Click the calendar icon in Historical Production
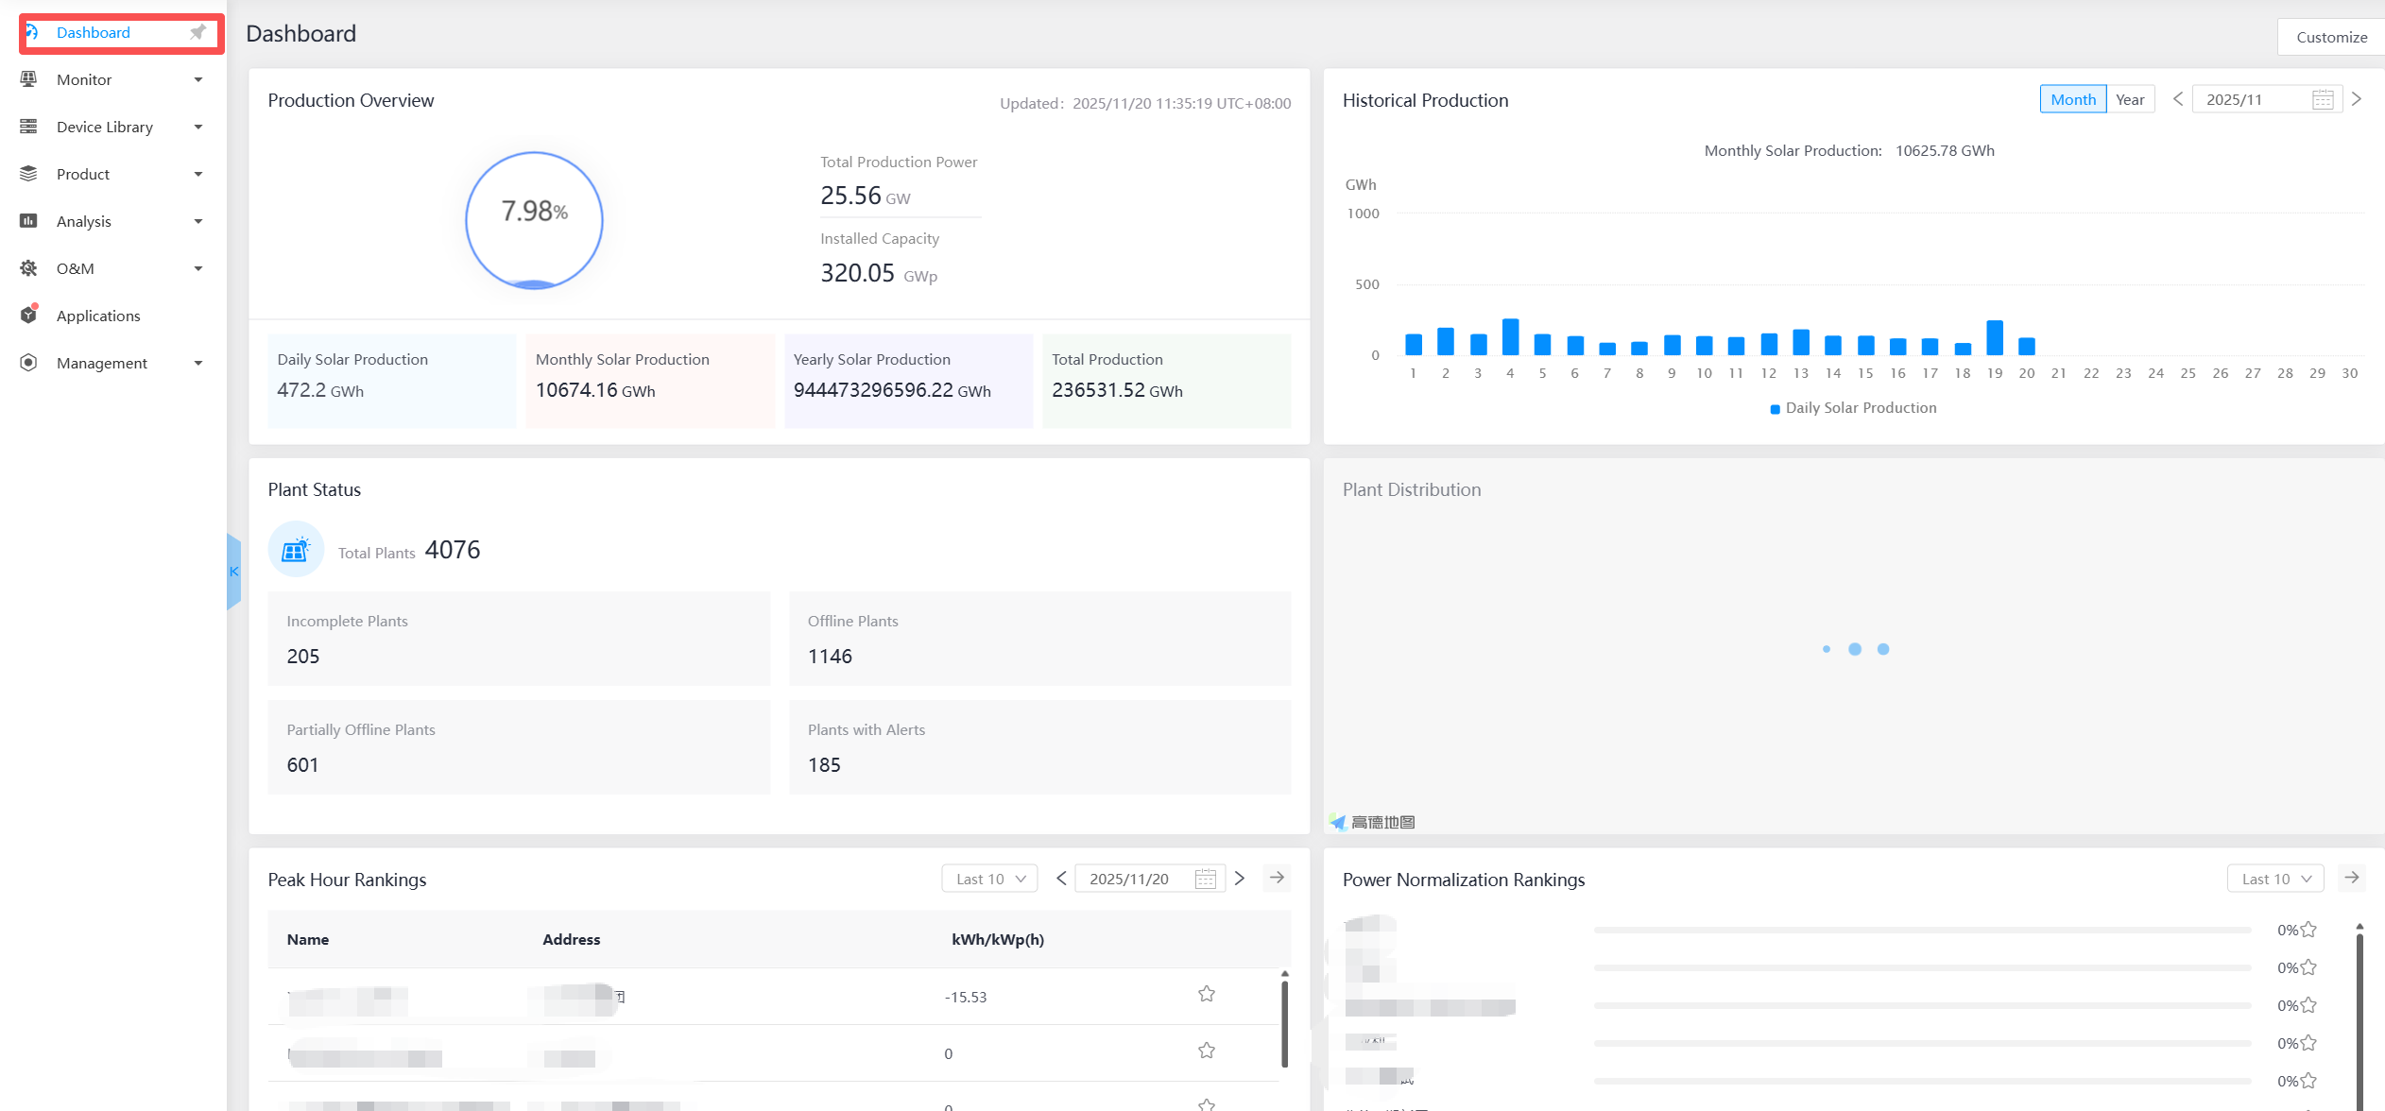Image resolution: width=2385 pixels, height=1111 pixels. tap(2322, 100)
